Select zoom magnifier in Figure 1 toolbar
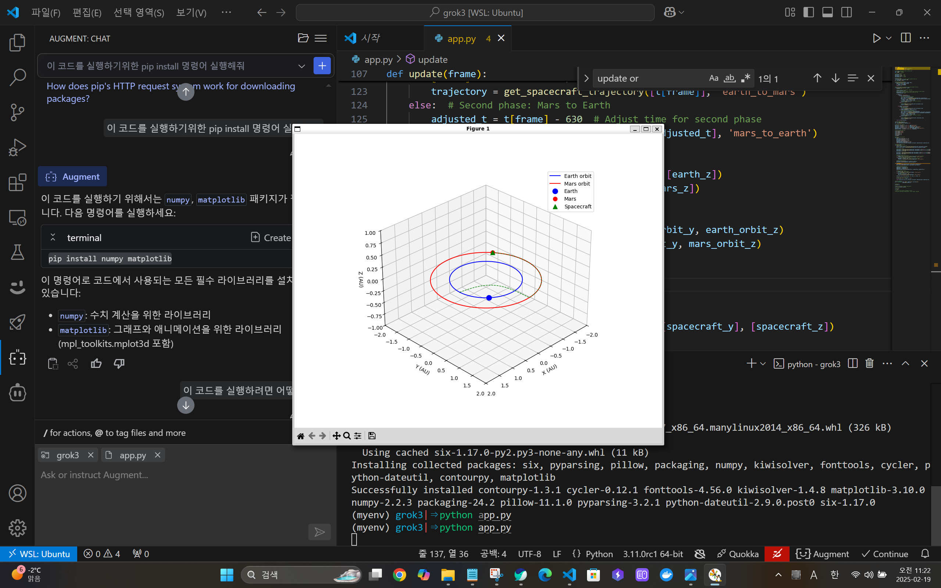The height and width of the screenshot is (588, 941). [347, 435]
